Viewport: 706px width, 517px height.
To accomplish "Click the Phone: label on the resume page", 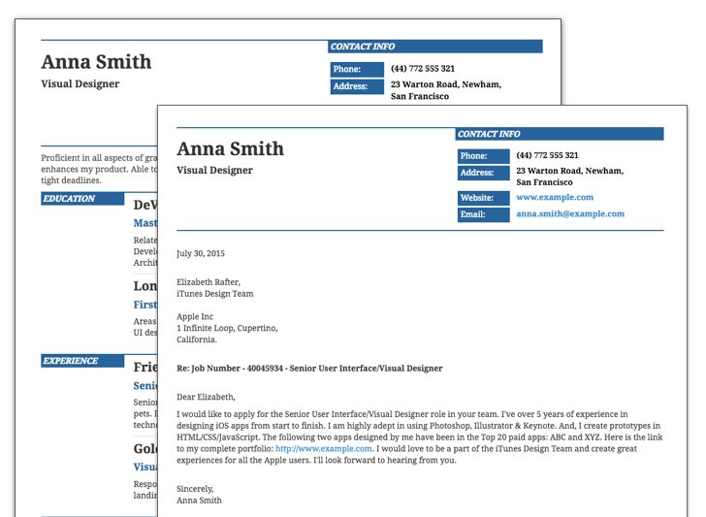I will pyautogui.click(x=357, y=70).
